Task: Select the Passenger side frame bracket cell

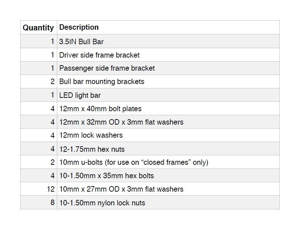Action: pos(107,68)
